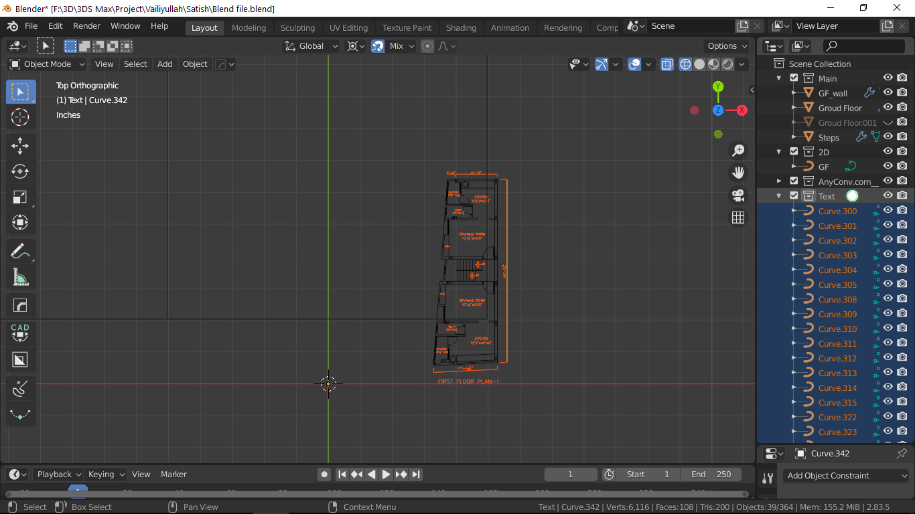Toggle X-ray display in viewport header
915x514 pixels.
[x=667, y=64]
